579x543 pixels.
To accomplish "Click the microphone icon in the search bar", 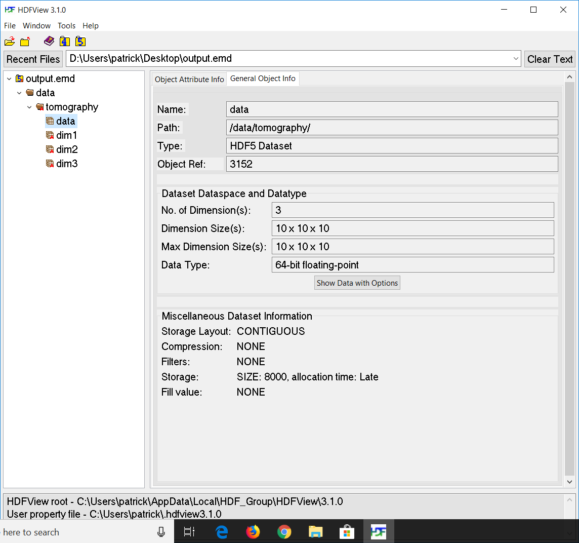I will point(161,531).
